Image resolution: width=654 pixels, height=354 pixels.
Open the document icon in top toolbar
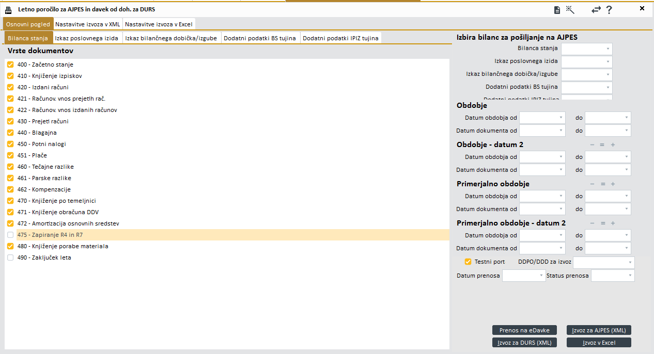557,10
